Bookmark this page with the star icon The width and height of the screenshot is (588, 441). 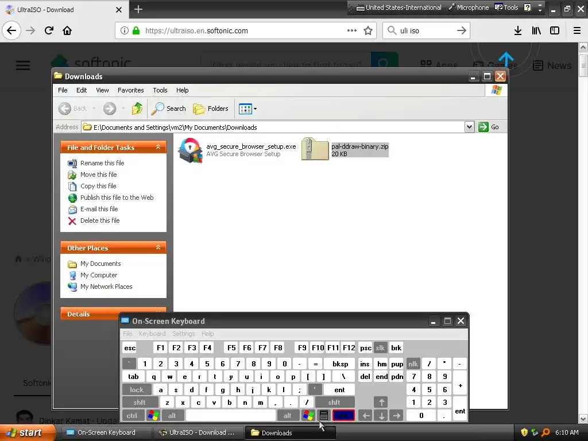click(368, 30)
